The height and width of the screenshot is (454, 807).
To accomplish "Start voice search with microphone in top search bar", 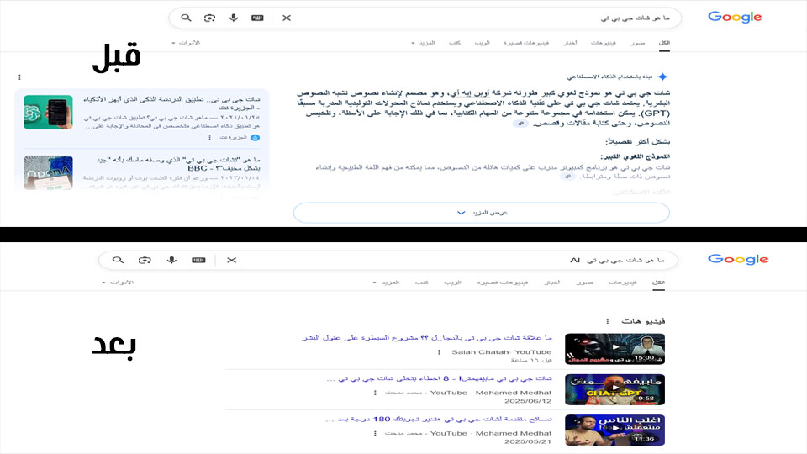I will pos(234,18).
